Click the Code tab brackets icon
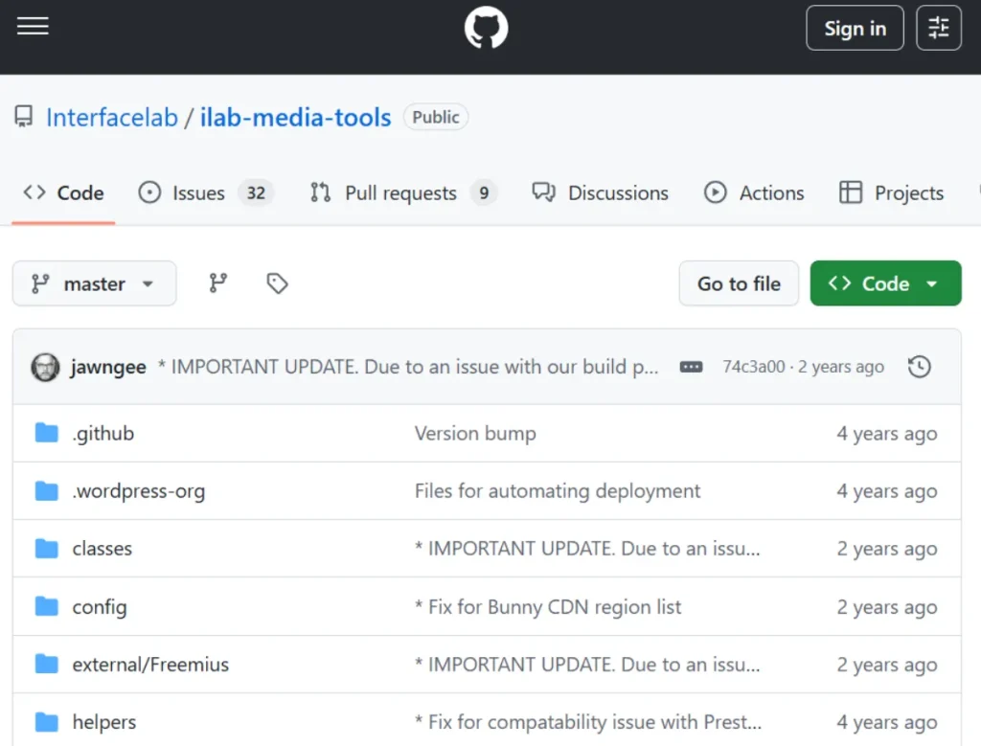Image resolution: width=981 pixels, height=746 pixels. pos(34,192)
